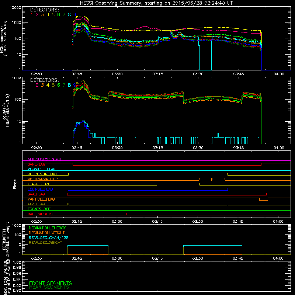Click the 0.98 tick on livetime axis

17,267
